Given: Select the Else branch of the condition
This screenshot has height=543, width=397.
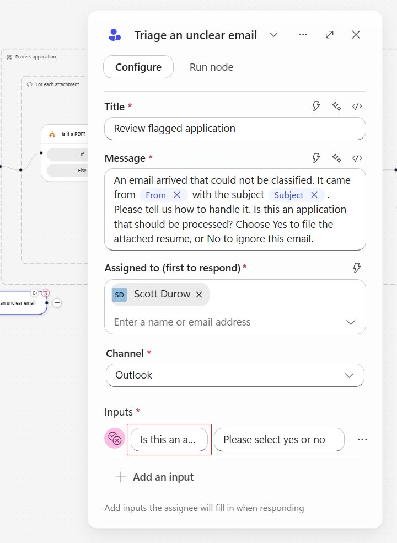Looking at the screenshot, I should pos(67,171).
